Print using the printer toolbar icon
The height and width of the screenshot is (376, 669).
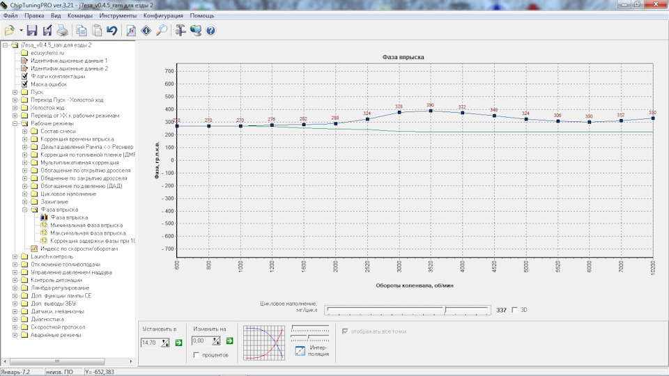point(62,30)
